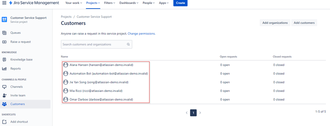Click the Knowledge base icon

click(4, 59)
